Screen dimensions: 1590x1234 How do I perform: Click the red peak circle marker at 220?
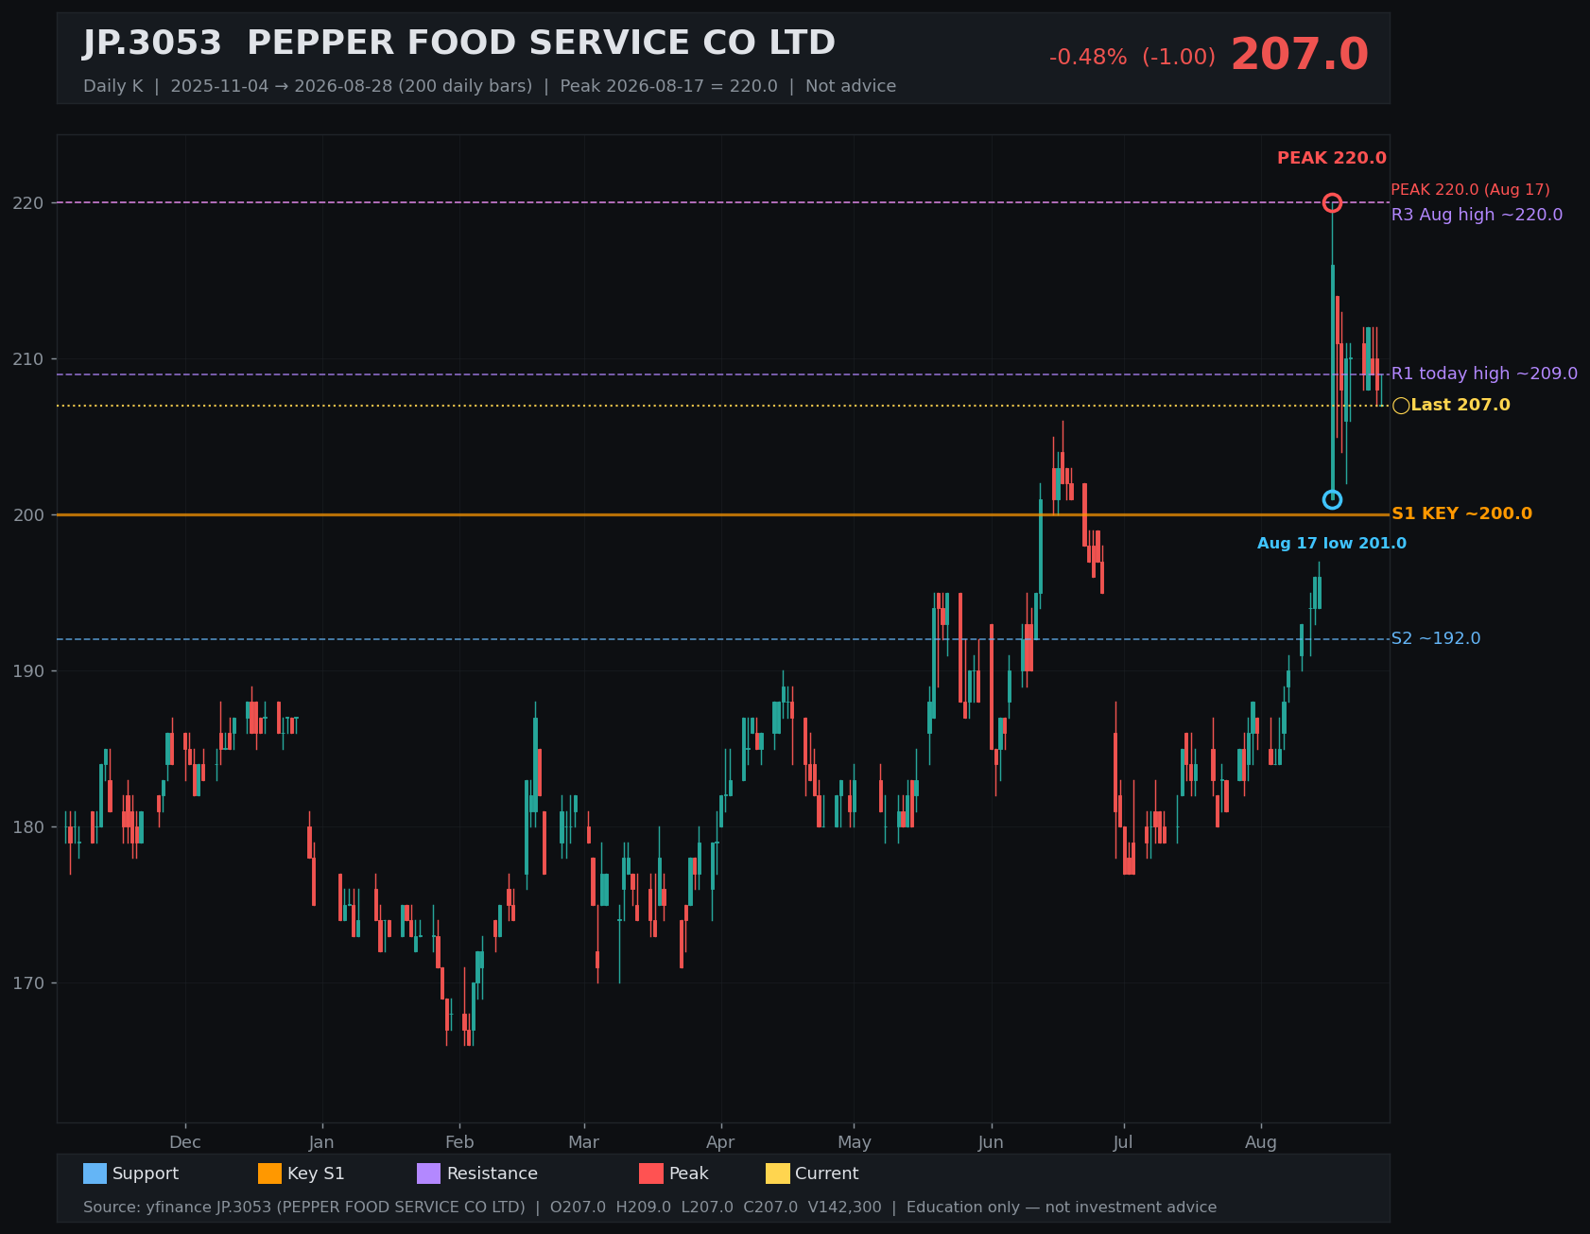1332,202
